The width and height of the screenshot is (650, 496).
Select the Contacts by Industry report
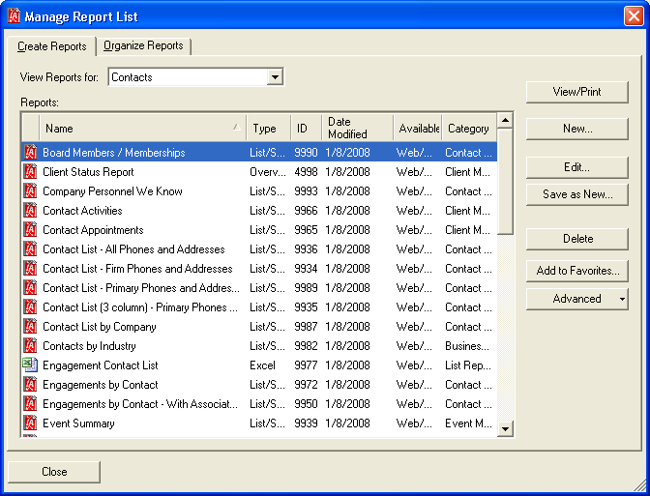(x=259, y=346)
